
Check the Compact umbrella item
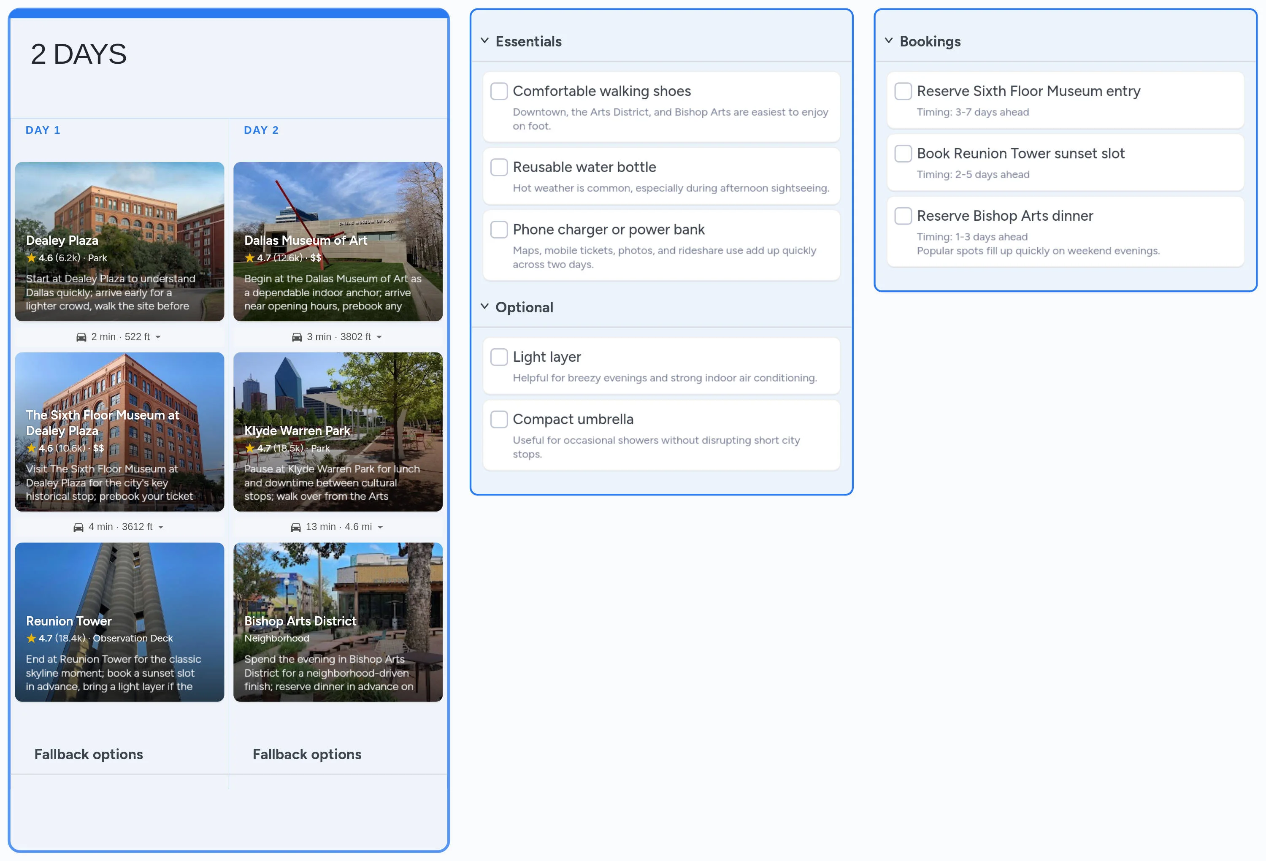pyautogui.click(x=499, y=419)
